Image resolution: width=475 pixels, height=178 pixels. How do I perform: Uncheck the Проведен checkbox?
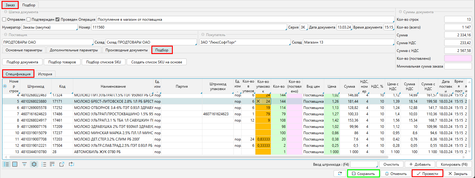pos(58,20)
